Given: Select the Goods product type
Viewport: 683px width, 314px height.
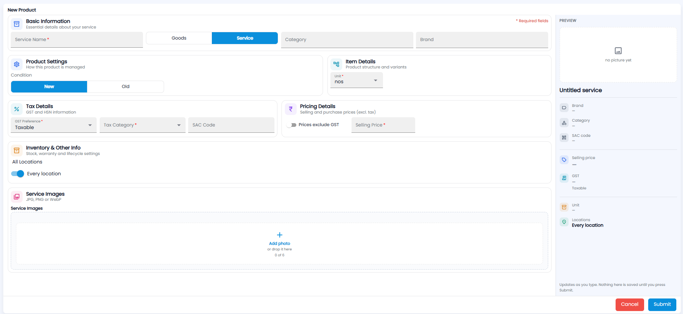Looking at the screenshot, I should tap(179, 38).
